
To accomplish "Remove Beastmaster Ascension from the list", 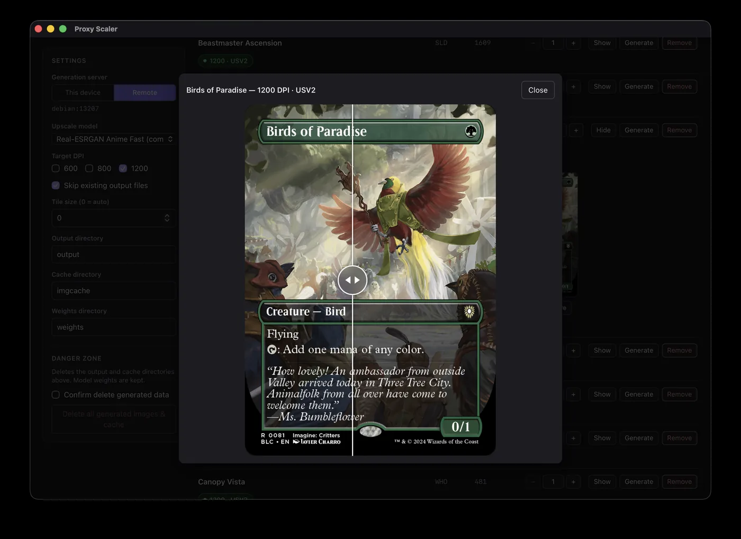I will [x=680, y=43].
